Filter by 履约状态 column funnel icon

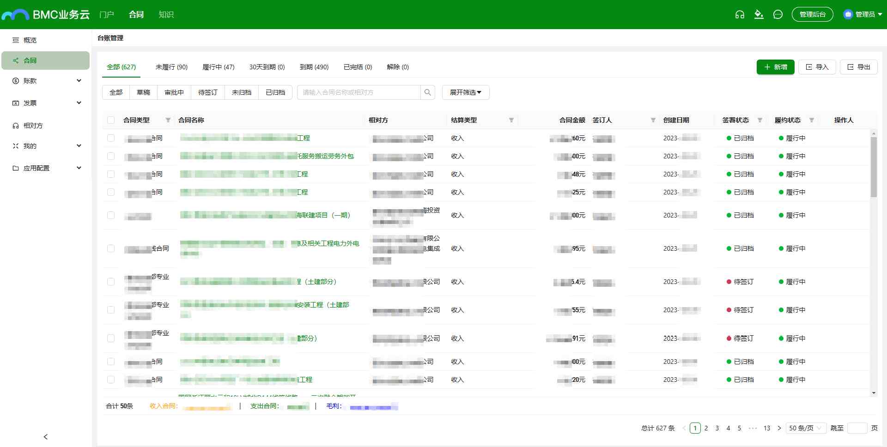pyautogui.click(x=812, y=120)
